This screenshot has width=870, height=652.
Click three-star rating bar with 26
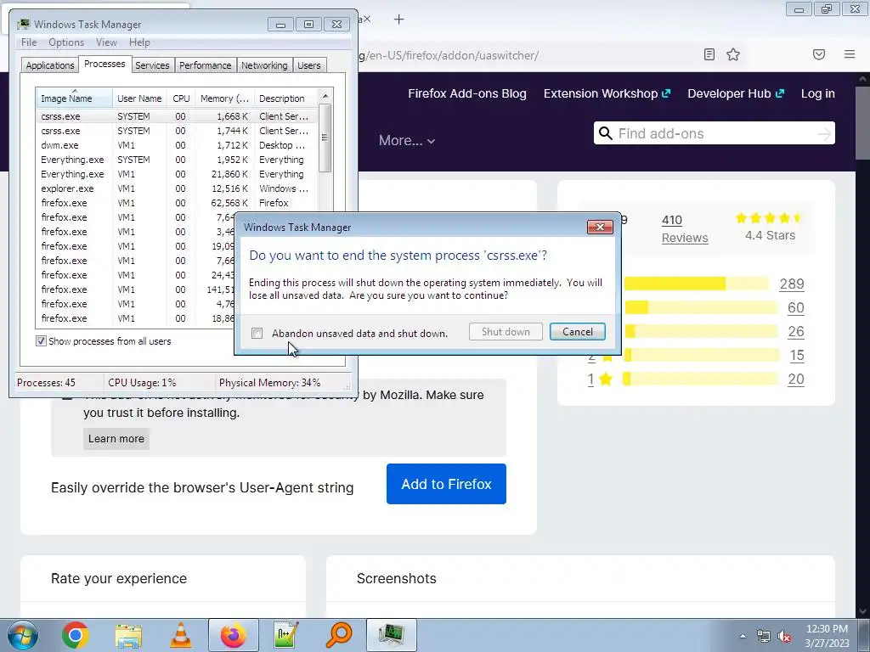(701, 331)
